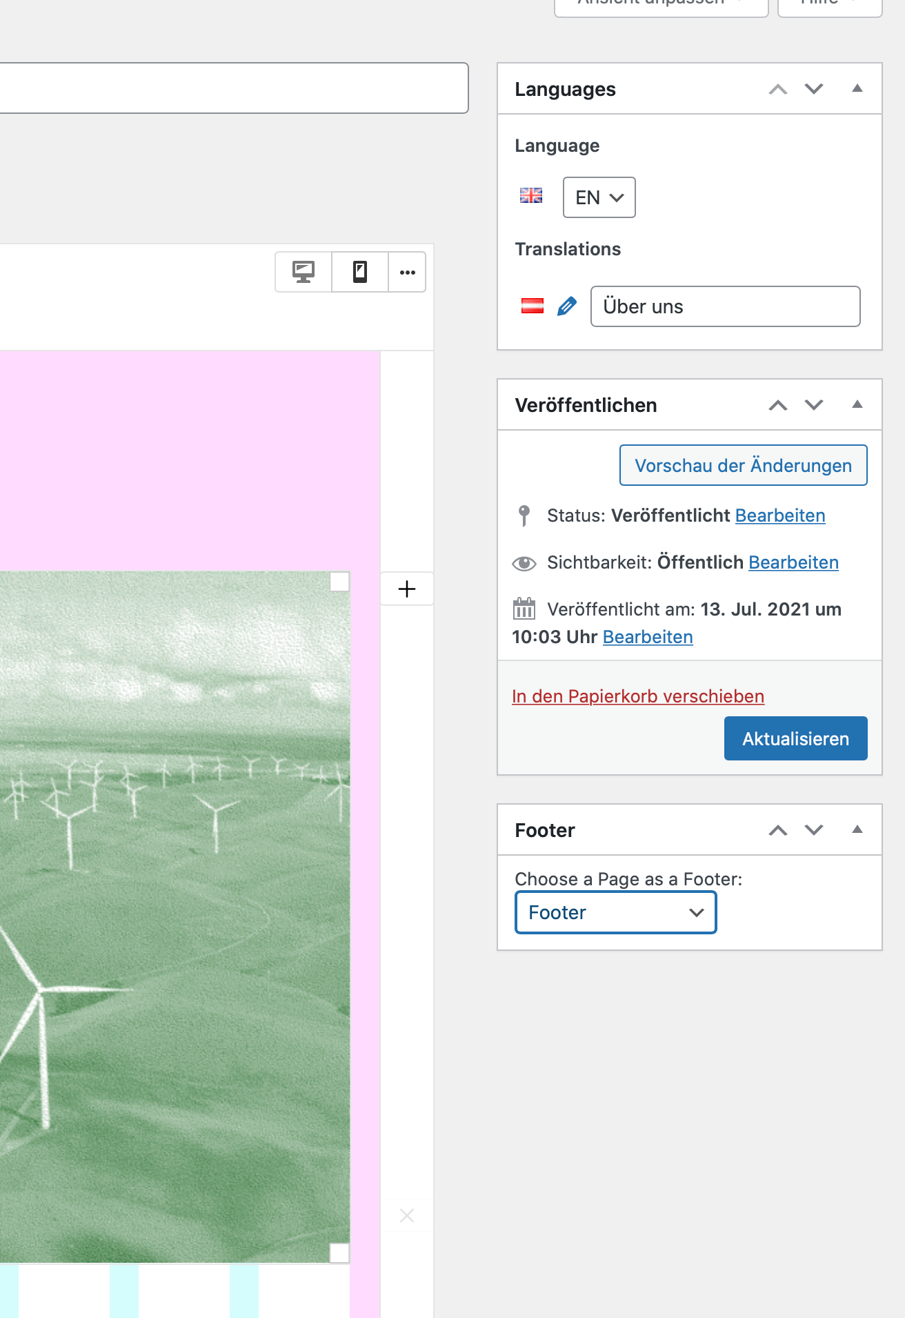Edit status via Bearbeiten link
This screenshot has width=905, height=1318.
780,515
